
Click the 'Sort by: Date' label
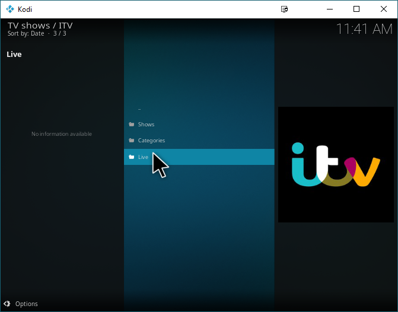(26, 33)
